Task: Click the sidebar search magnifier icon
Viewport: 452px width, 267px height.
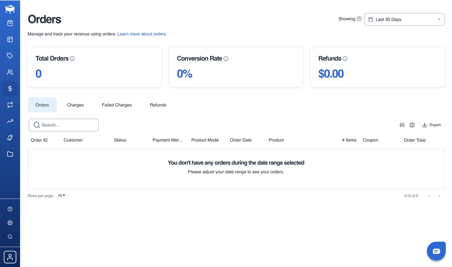Action: [x=10, y=237]
